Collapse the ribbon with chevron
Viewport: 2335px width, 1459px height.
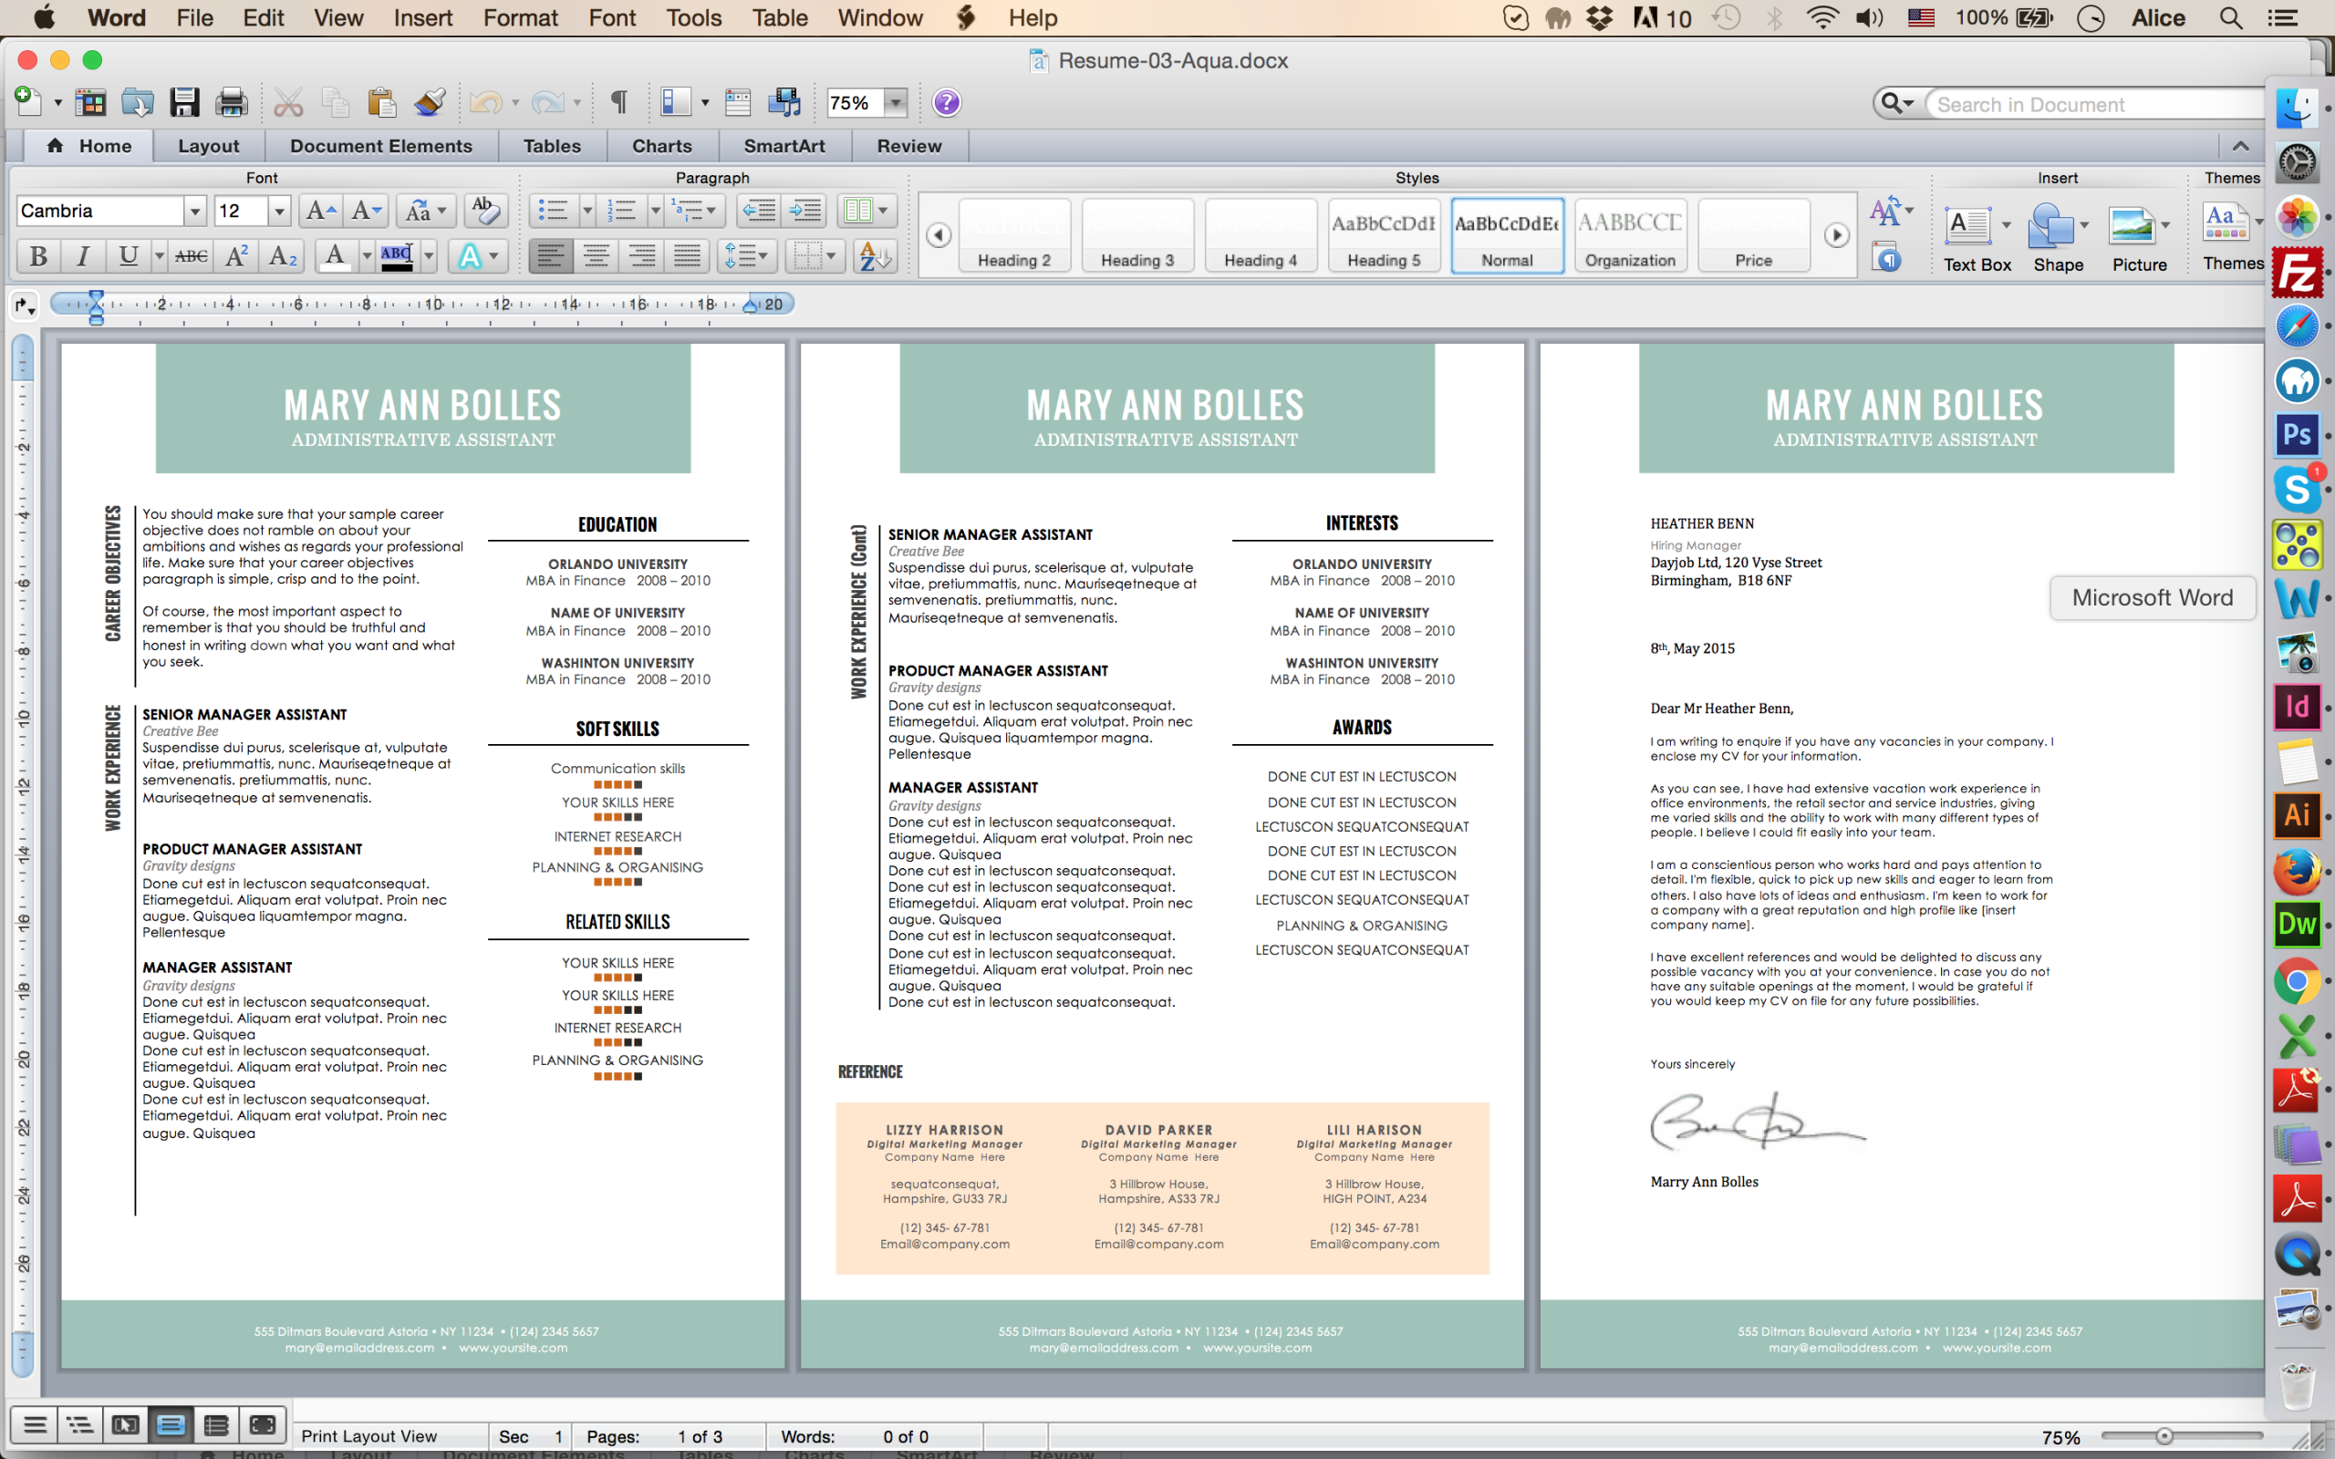[x=2240, y=146]
